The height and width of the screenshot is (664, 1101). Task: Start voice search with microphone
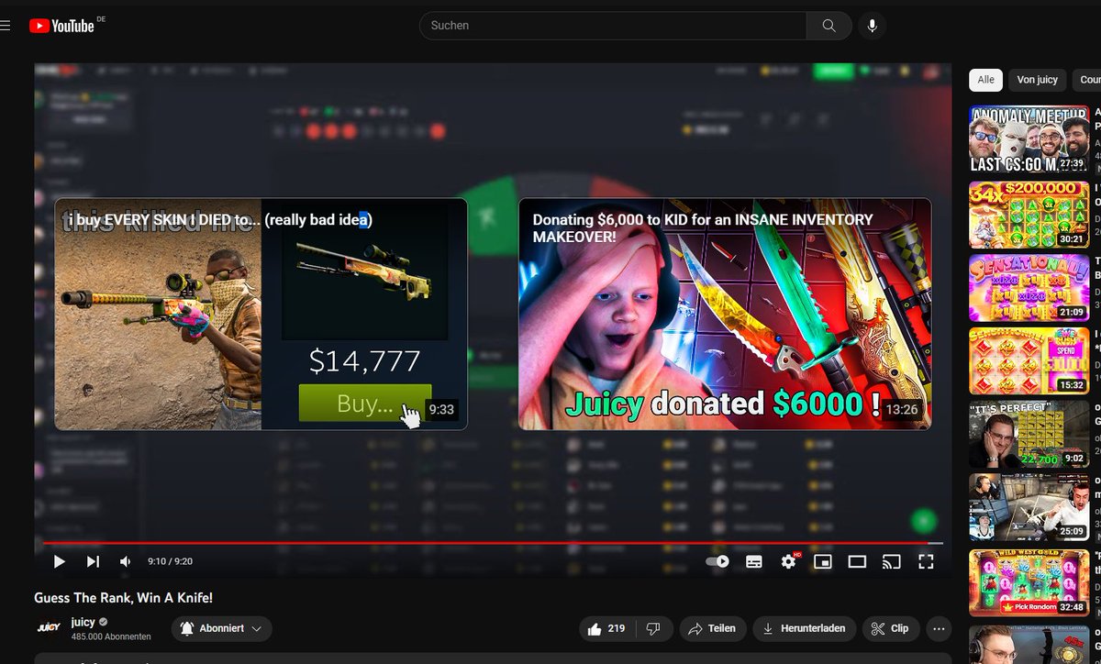coord(872,26)
